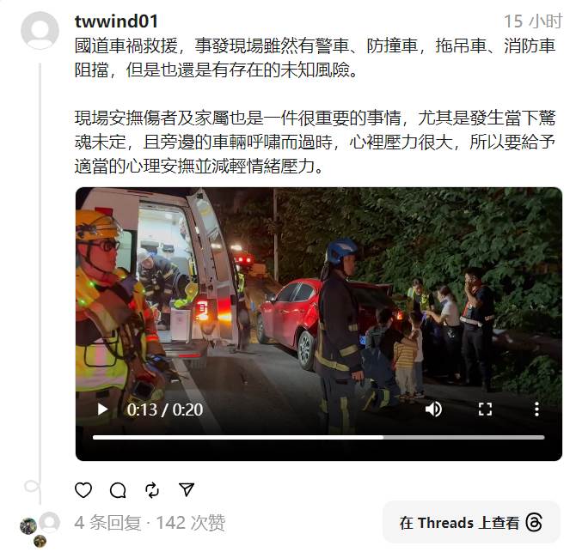Repost using the circular arrows icon

coord(152,490)
